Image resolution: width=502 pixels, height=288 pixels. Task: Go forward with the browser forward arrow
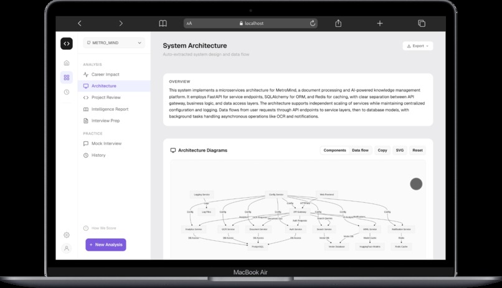[x=121, y=24]
